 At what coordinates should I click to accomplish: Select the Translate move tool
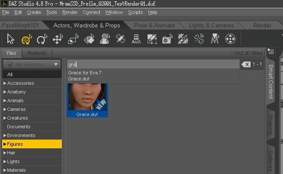pyautogui.click(x=57, y=39)
